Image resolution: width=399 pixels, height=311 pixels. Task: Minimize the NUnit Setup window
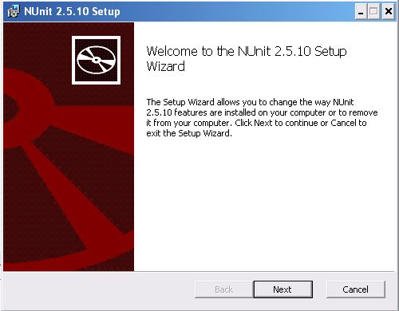pos(361,12)
